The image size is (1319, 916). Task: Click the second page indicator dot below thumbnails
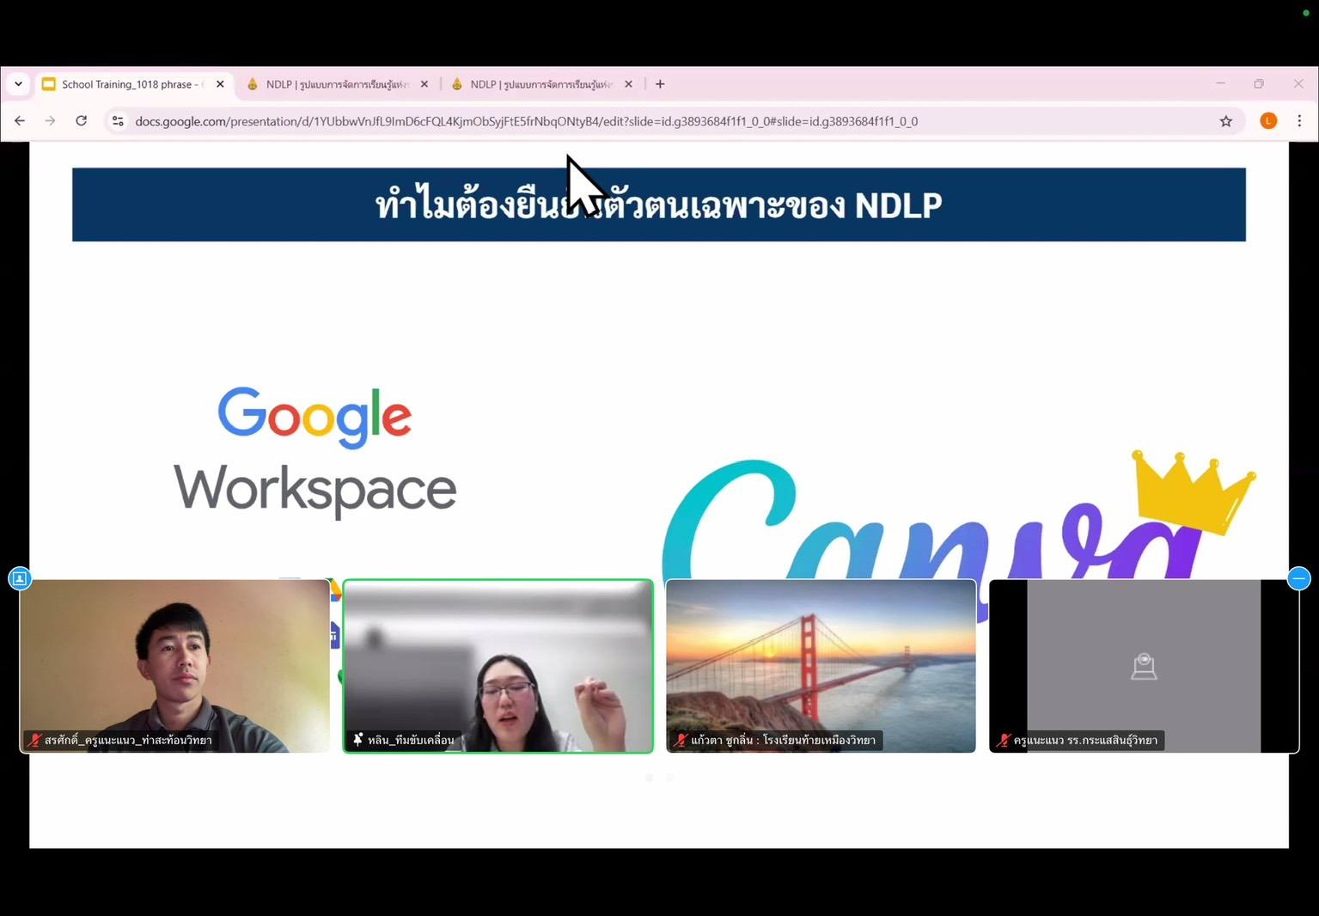click(669, 778)
